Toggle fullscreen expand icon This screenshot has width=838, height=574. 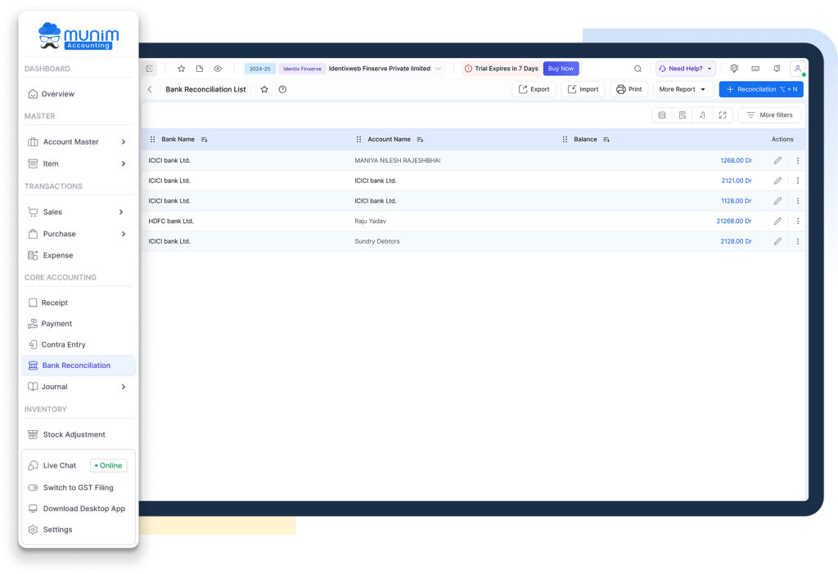pyautogui.click(x=723, y=114)
